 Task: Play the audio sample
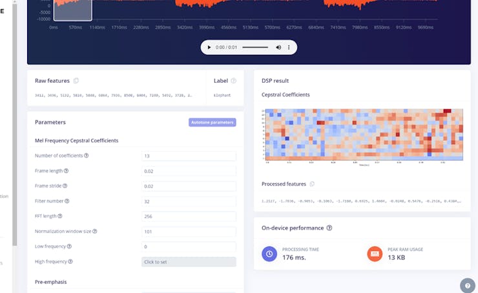coord(209,47)
